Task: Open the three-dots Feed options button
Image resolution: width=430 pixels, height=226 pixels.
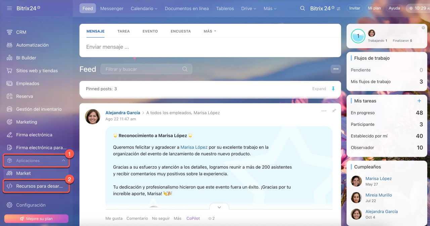Action: point(335,69)
